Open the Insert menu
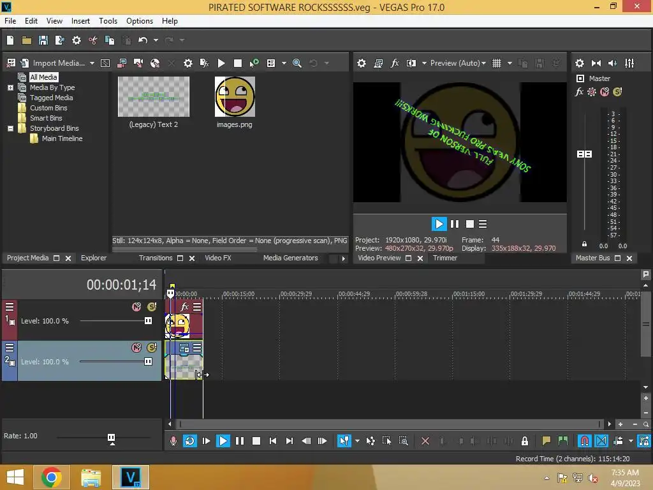The image size is (653, 490). click(x=80, y=21)
